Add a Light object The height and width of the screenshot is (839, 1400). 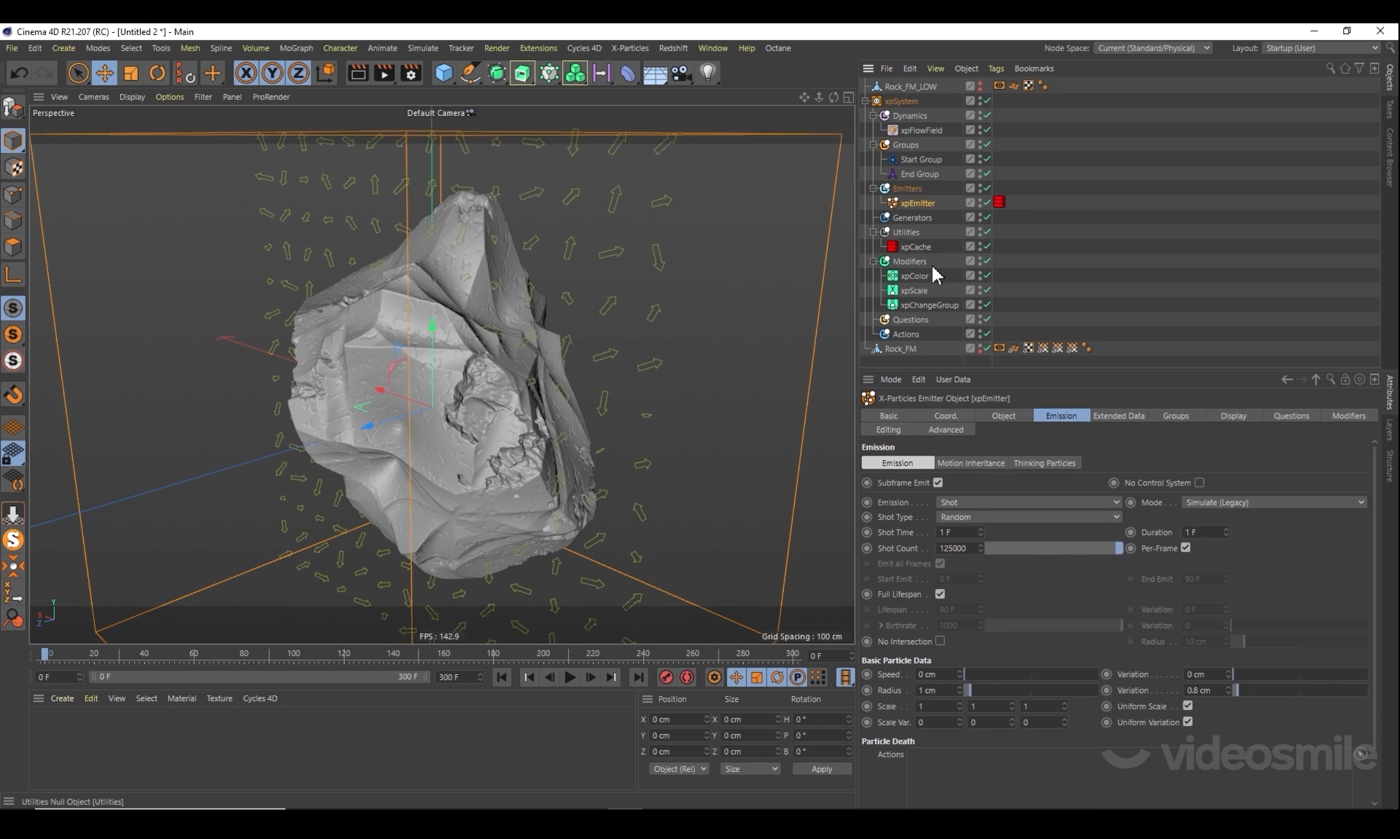pos(708,73)
